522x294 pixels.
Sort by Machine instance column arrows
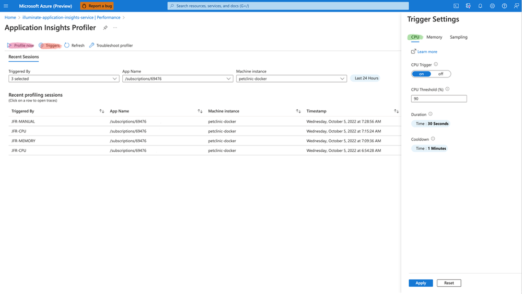(x=298, y=111)
